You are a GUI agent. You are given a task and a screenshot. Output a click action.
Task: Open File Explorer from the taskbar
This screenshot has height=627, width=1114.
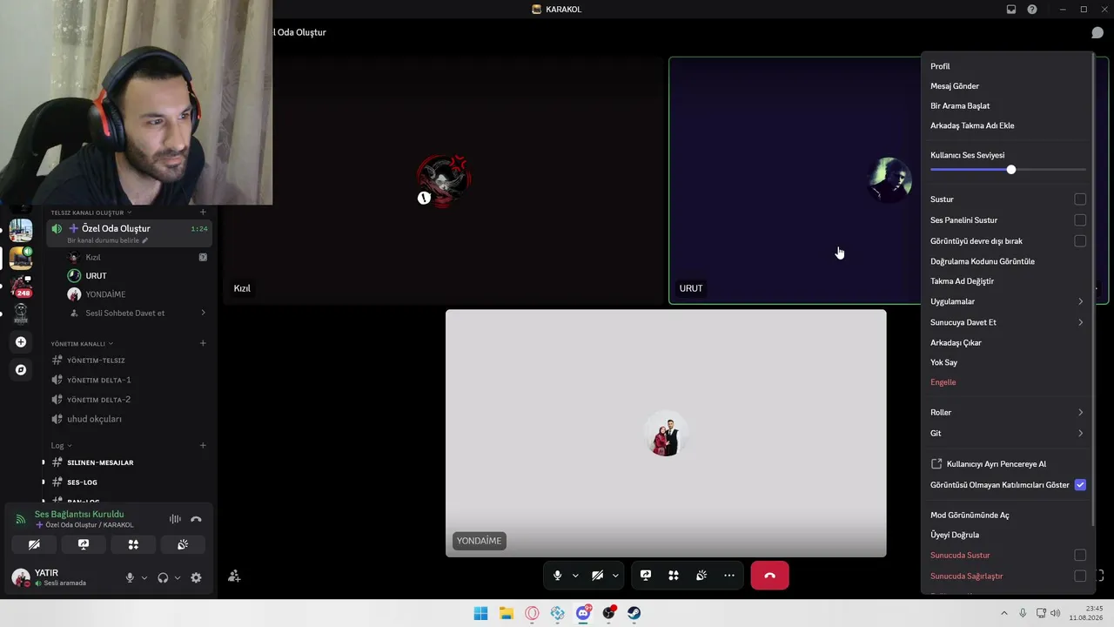[x=507, y=613]
